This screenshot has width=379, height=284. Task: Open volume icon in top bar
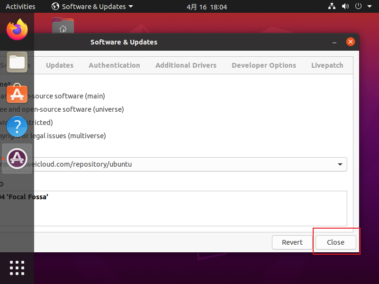tap(345, 6)
